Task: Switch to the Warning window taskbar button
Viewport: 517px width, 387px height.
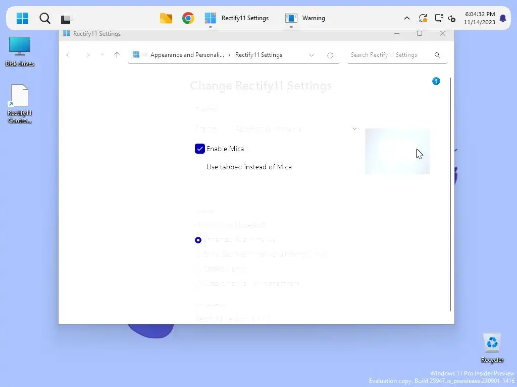Action: 305,18
